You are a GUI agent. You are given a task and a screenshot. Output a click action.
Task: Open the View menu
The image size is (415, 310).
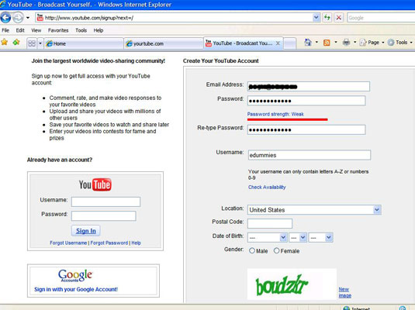(36, 30)
